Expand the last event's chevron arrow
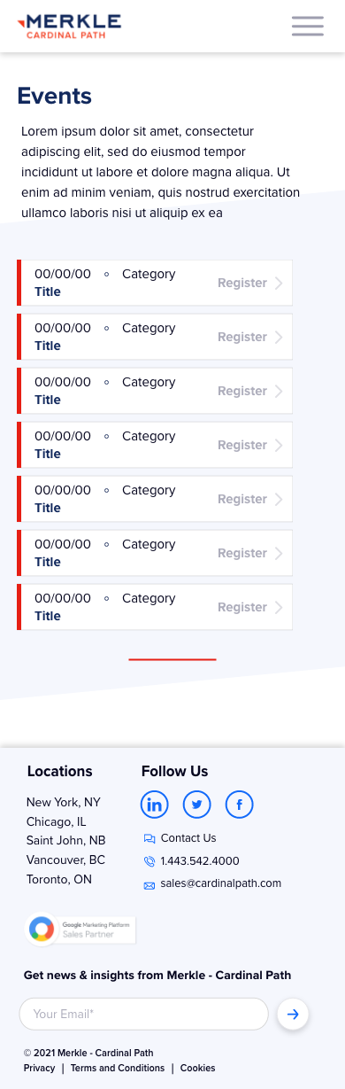This screenshot has height=1089, width=345. click(x=279, y=608)
